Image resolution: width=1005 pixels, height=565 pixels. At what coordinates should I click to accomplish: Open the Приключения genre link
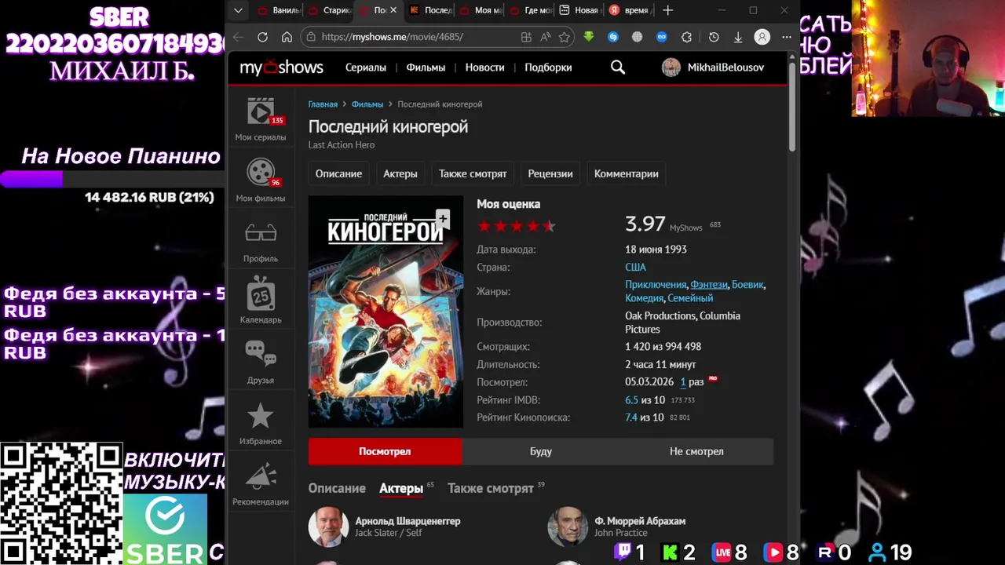pyautogui.click(x=656, y=285)
